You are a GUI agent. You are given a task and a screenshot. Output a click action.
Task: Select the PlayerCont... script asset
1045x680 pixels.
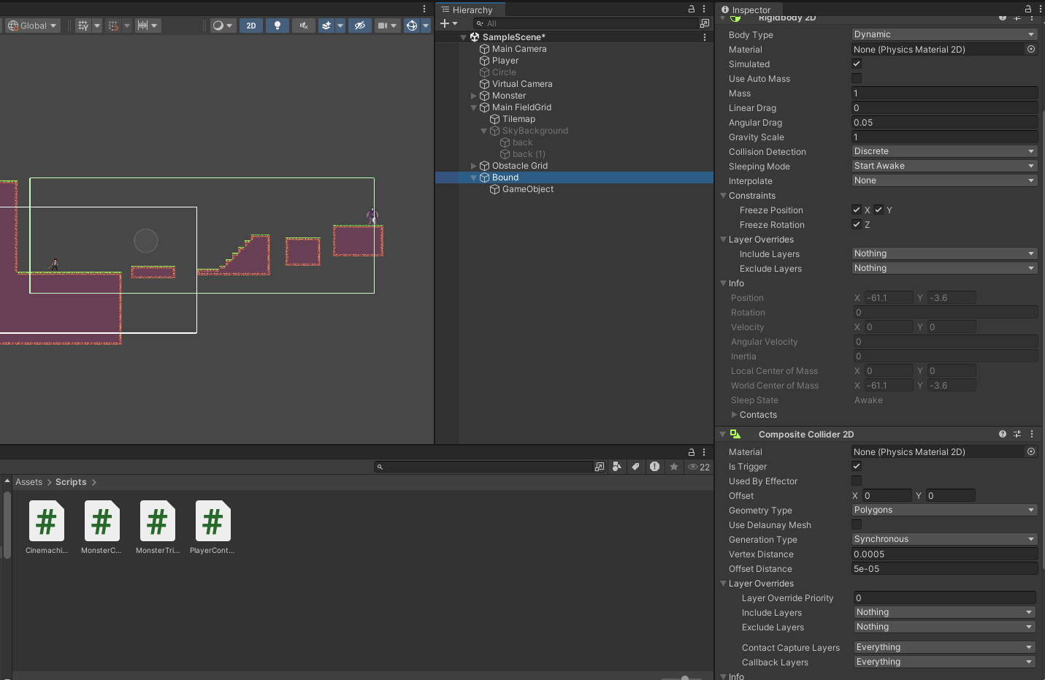click(x=213, y=528)
